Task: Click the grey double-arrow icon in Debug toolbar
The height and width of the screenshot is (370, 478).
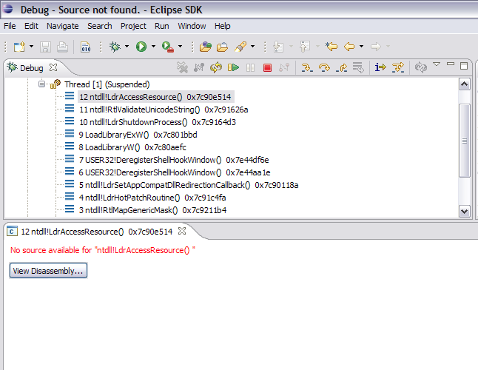Action: pyautogui.click(x=421, y=67)
